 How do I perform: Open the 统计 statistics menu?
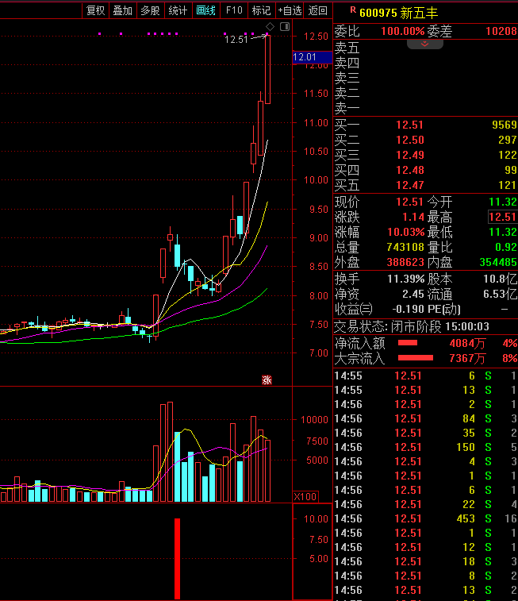coord(178,10)
